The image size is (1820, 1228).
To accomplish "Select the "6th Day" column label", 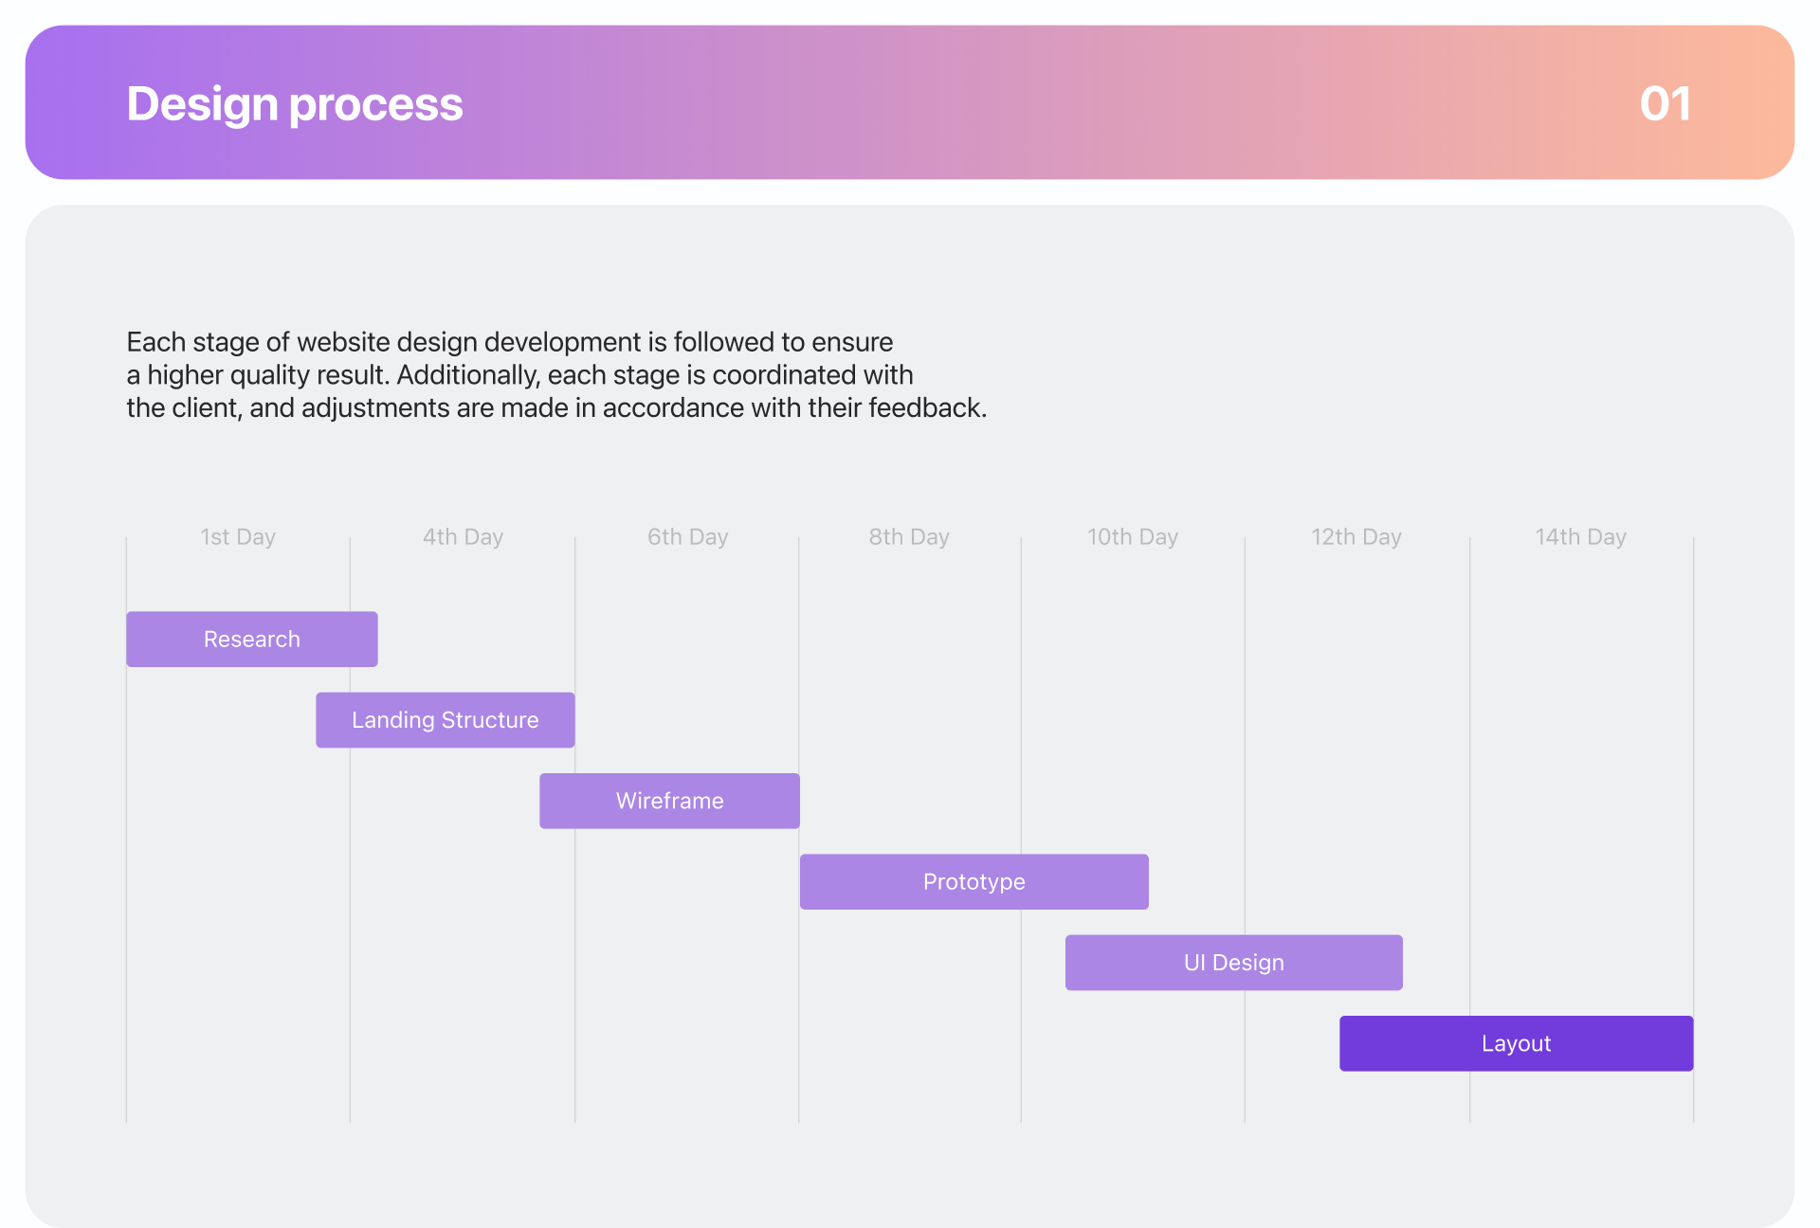I will [687, 537].
